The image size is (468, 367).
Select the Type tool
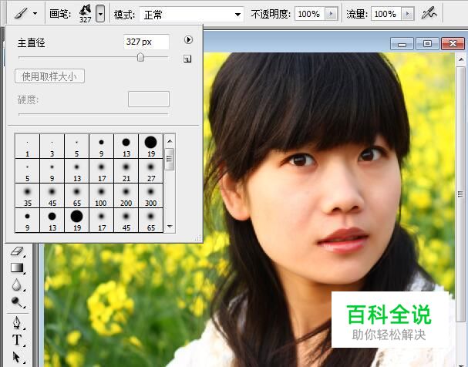[x=17, y=340]
